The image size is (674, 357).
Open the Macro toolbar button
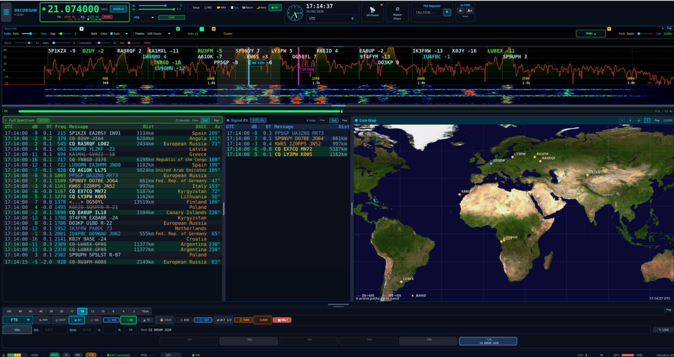click(248, 8)
